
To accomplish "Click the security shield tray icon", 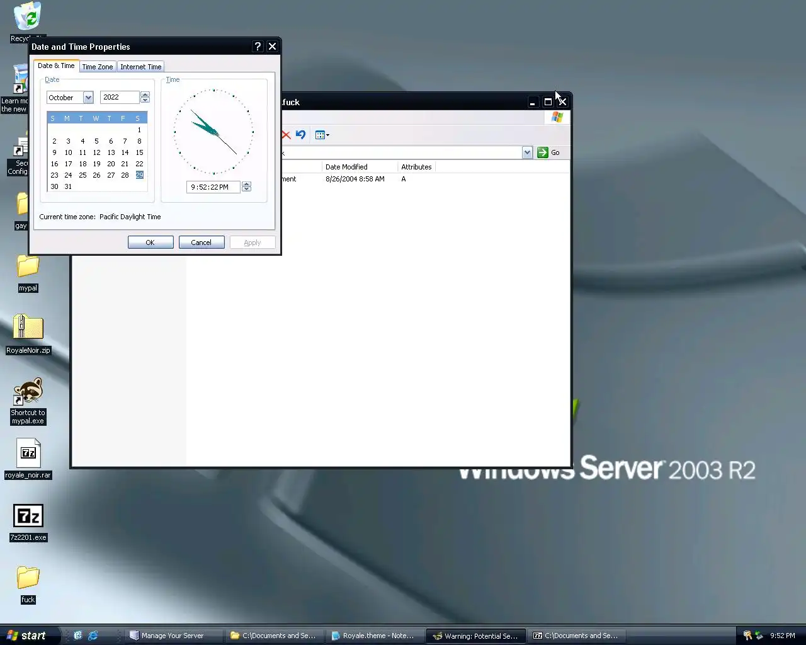I will pos(747,636).
